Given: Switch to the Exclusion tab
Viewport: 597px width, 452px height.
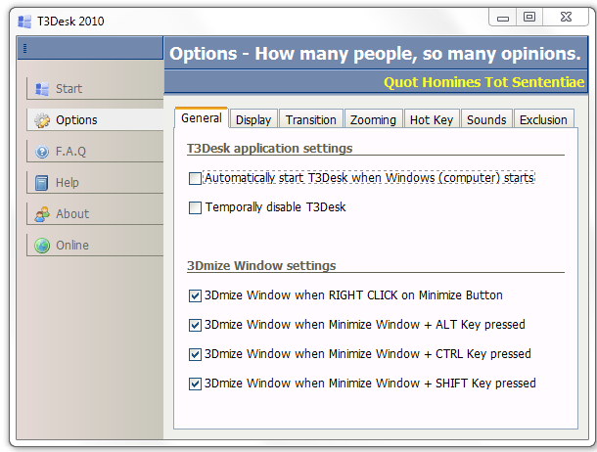Looking at the screenshot, I should pyautogui.click(x=543, y=119).
